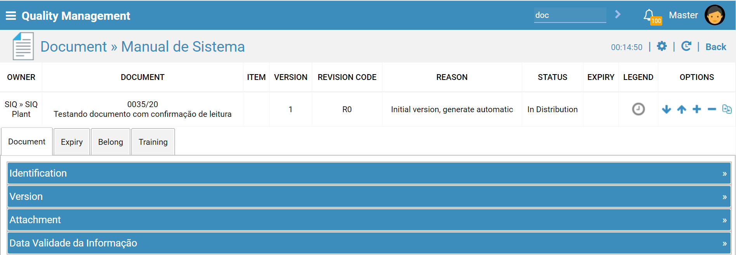This screenshot has height=255, width=736.
Task: Click the R0 revision code cell
Action: (x=347, y=109)
